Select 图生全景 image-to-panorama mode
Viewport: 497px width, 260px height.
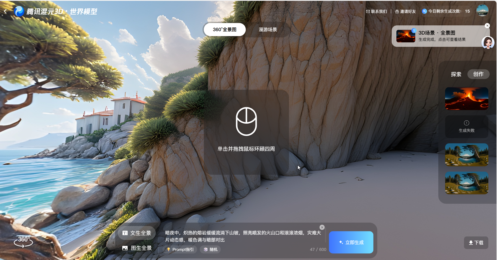coord(137,248)
